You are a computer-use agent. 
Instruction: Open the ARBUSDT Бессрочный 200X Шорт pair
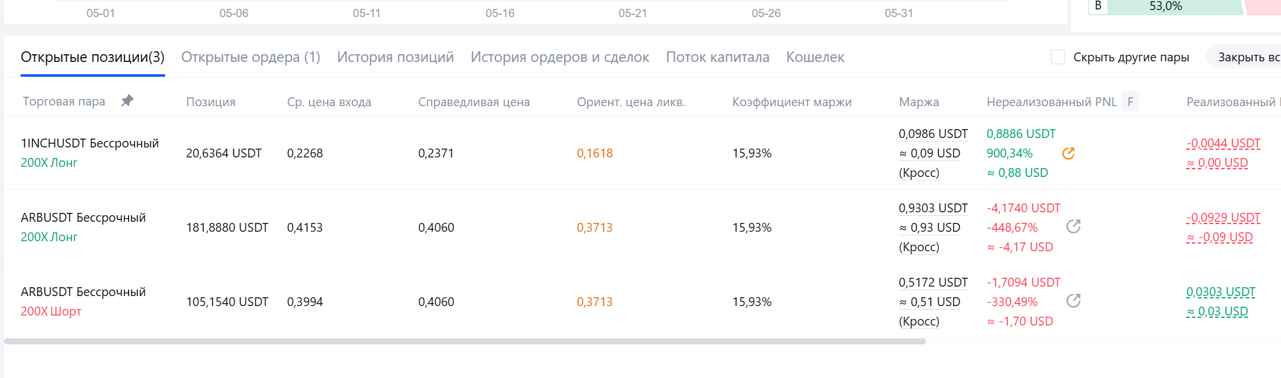click(83, 292)
